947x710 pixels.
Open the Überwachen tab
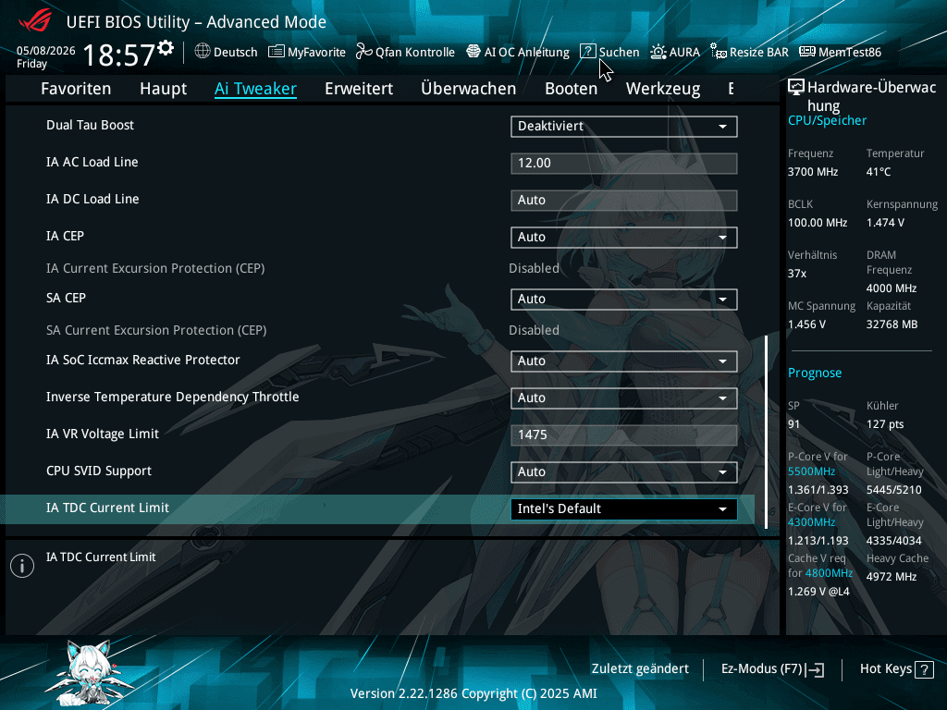point(469,89)
